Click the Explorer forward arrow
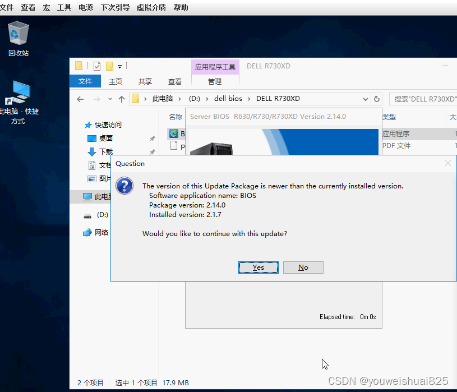The height and width of the screenshot is (392, 457). (97, 99)
